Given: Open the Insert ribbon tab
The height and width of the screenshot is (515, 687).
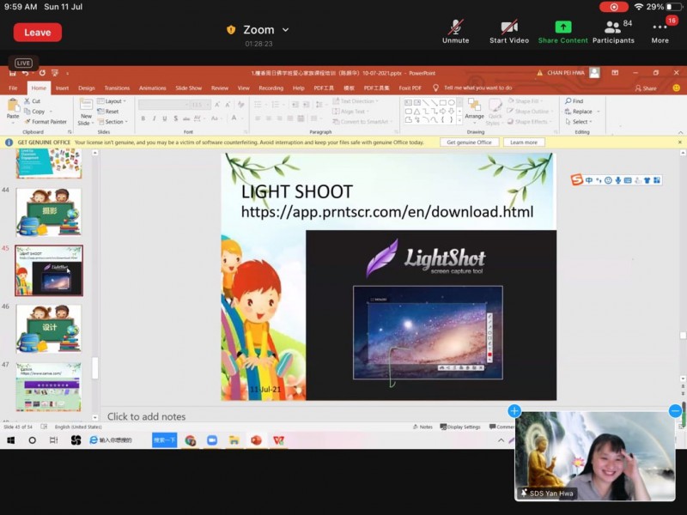Looking at the screenshot, I should tap(62, 88).
